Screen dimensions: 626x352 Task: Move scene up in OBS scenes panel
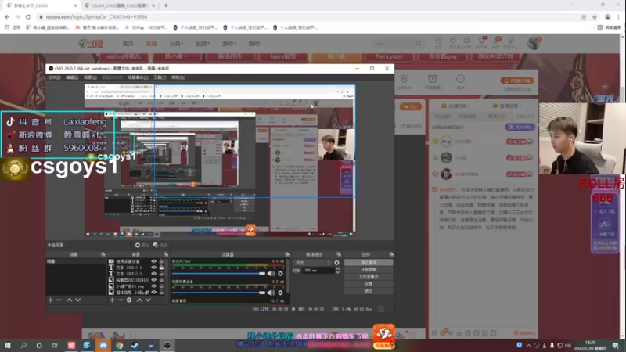tap(69, 300)
